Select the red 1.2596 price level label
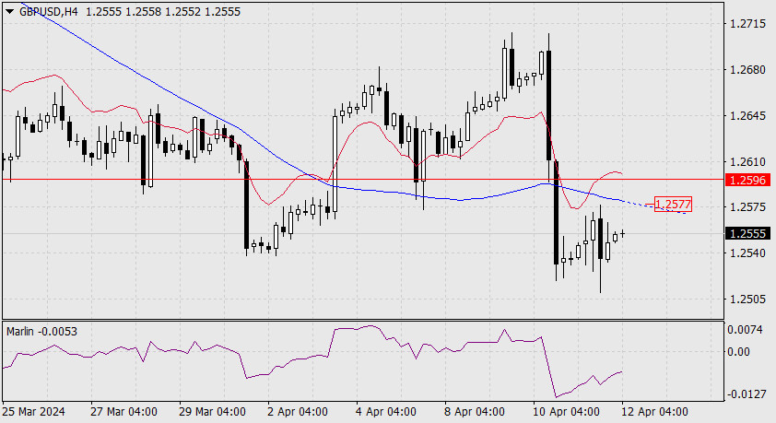Screen dimensions: 776x423 747,180
